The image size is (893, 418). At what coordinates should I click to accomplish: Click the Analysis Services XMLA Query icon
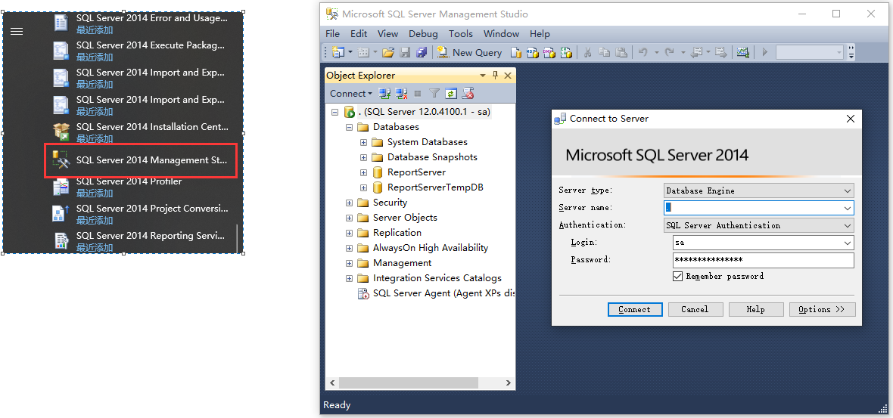click(566, 52)
